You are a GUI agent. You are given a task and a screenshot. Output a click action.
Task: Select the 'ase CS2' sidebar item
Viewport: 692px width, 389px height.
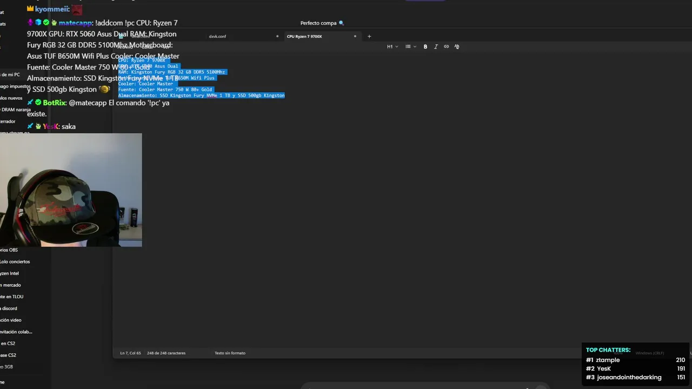tap(8, 355)
